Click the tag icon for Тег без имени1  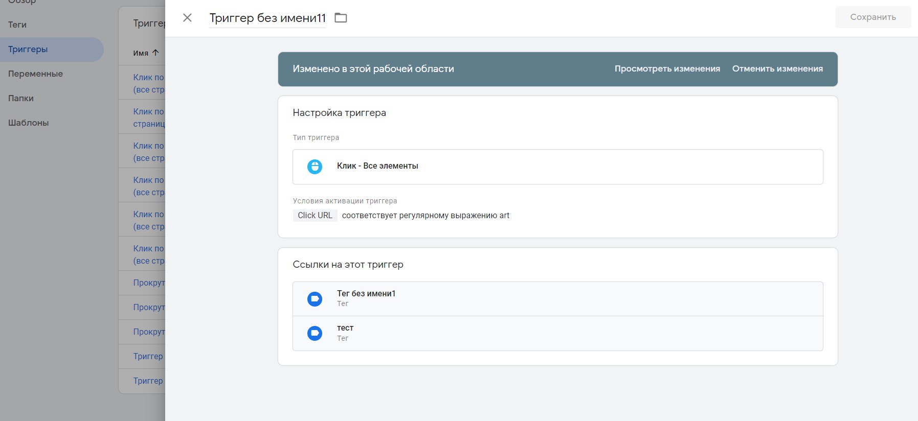315,299
